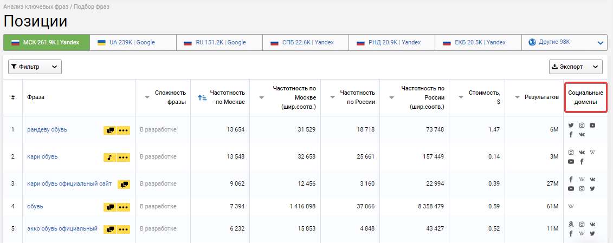
Task: Open the обувь phrase link in row 4
Action: (35, 206)
